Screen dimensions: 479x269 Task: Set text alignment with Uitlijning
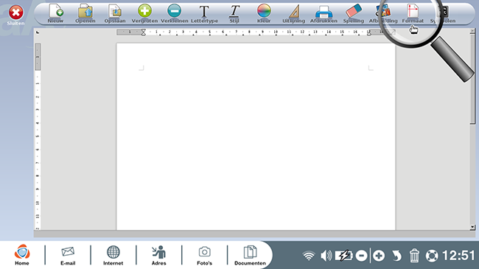(x=293, y=14)
